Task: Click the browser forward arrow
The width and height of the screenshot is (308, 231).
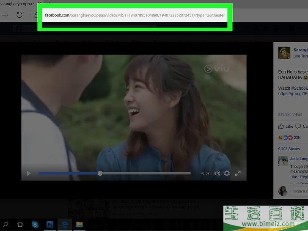Action: click(5, 15)
